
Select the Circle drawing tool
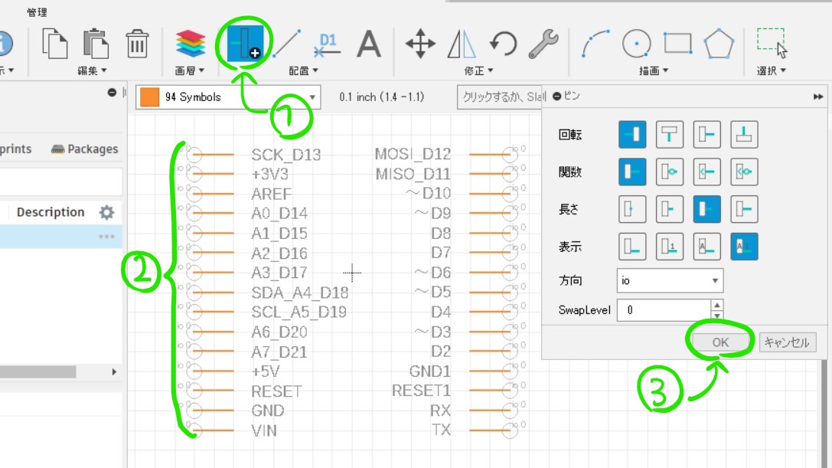(x=636, y=43)
